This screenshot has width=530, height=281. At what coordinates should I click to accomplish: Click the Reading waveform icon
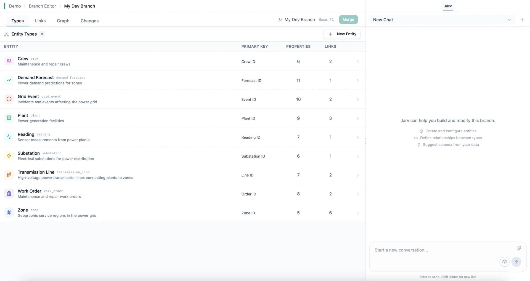tap(9, 137)
